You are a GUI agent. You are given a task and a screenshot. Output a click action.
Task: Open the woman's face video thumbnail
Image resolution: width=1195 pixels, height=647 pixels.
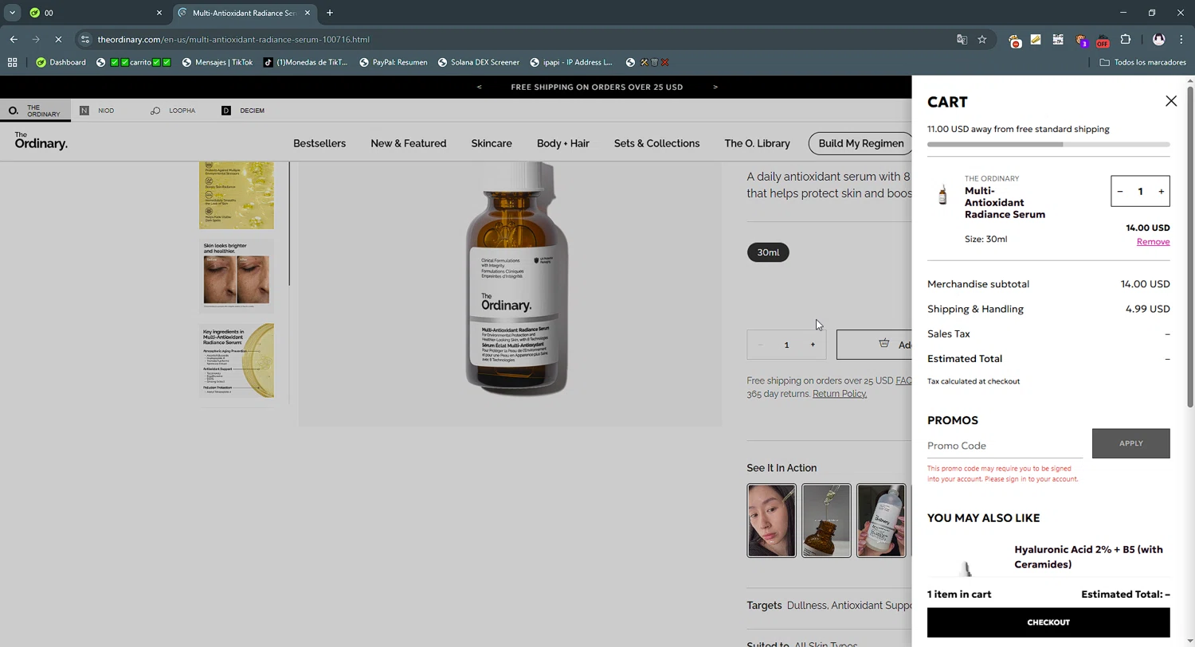(x=771, y=520)
